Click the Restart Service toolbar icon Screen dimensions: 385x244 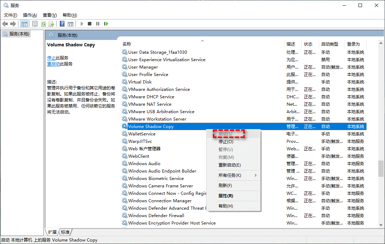click(106, 24)
